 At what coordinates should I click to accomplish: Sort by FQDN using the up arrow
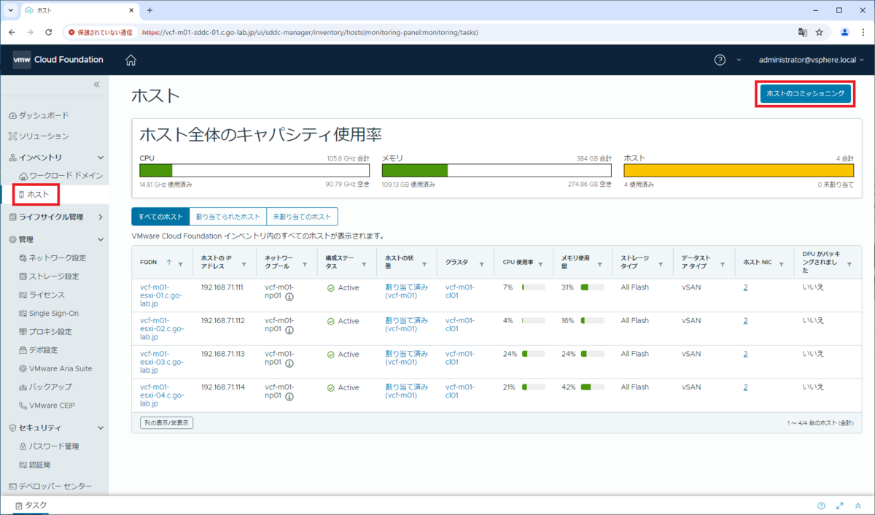(169, 262)
